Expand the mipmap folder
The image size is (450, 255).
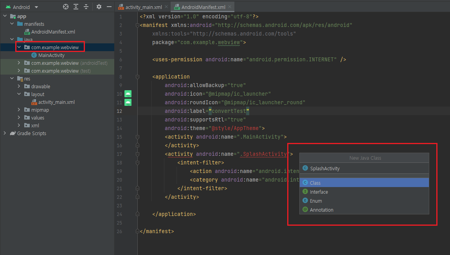tap(19, 110)
